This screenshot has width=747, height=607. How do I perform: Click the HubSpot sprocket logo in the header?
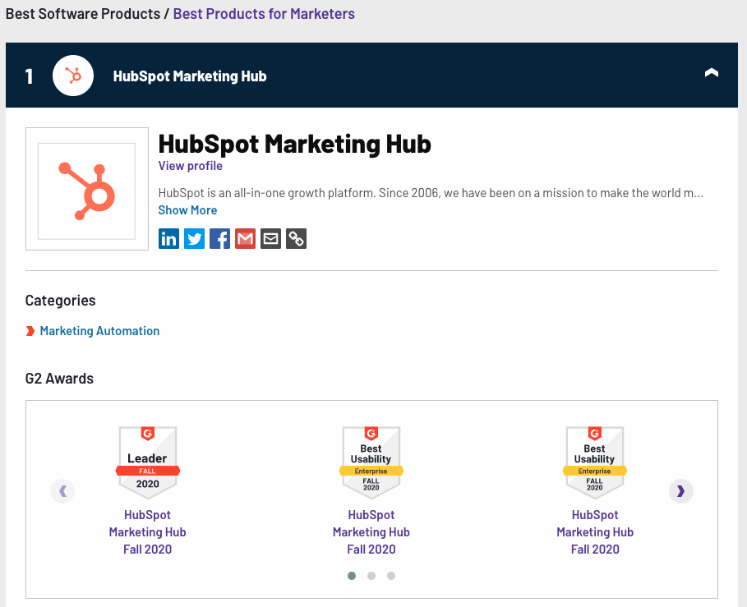click(x=72, y=75)
